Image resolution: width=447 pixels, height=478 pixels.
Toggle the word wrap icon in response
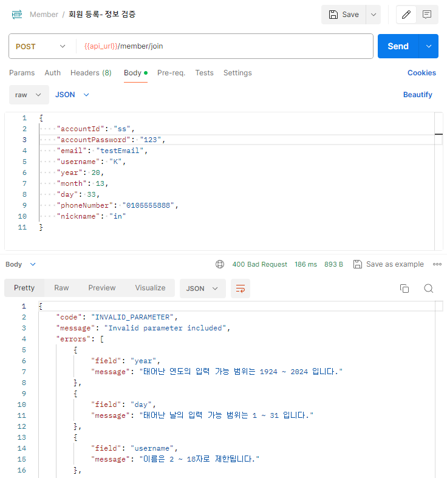point(241,289)
